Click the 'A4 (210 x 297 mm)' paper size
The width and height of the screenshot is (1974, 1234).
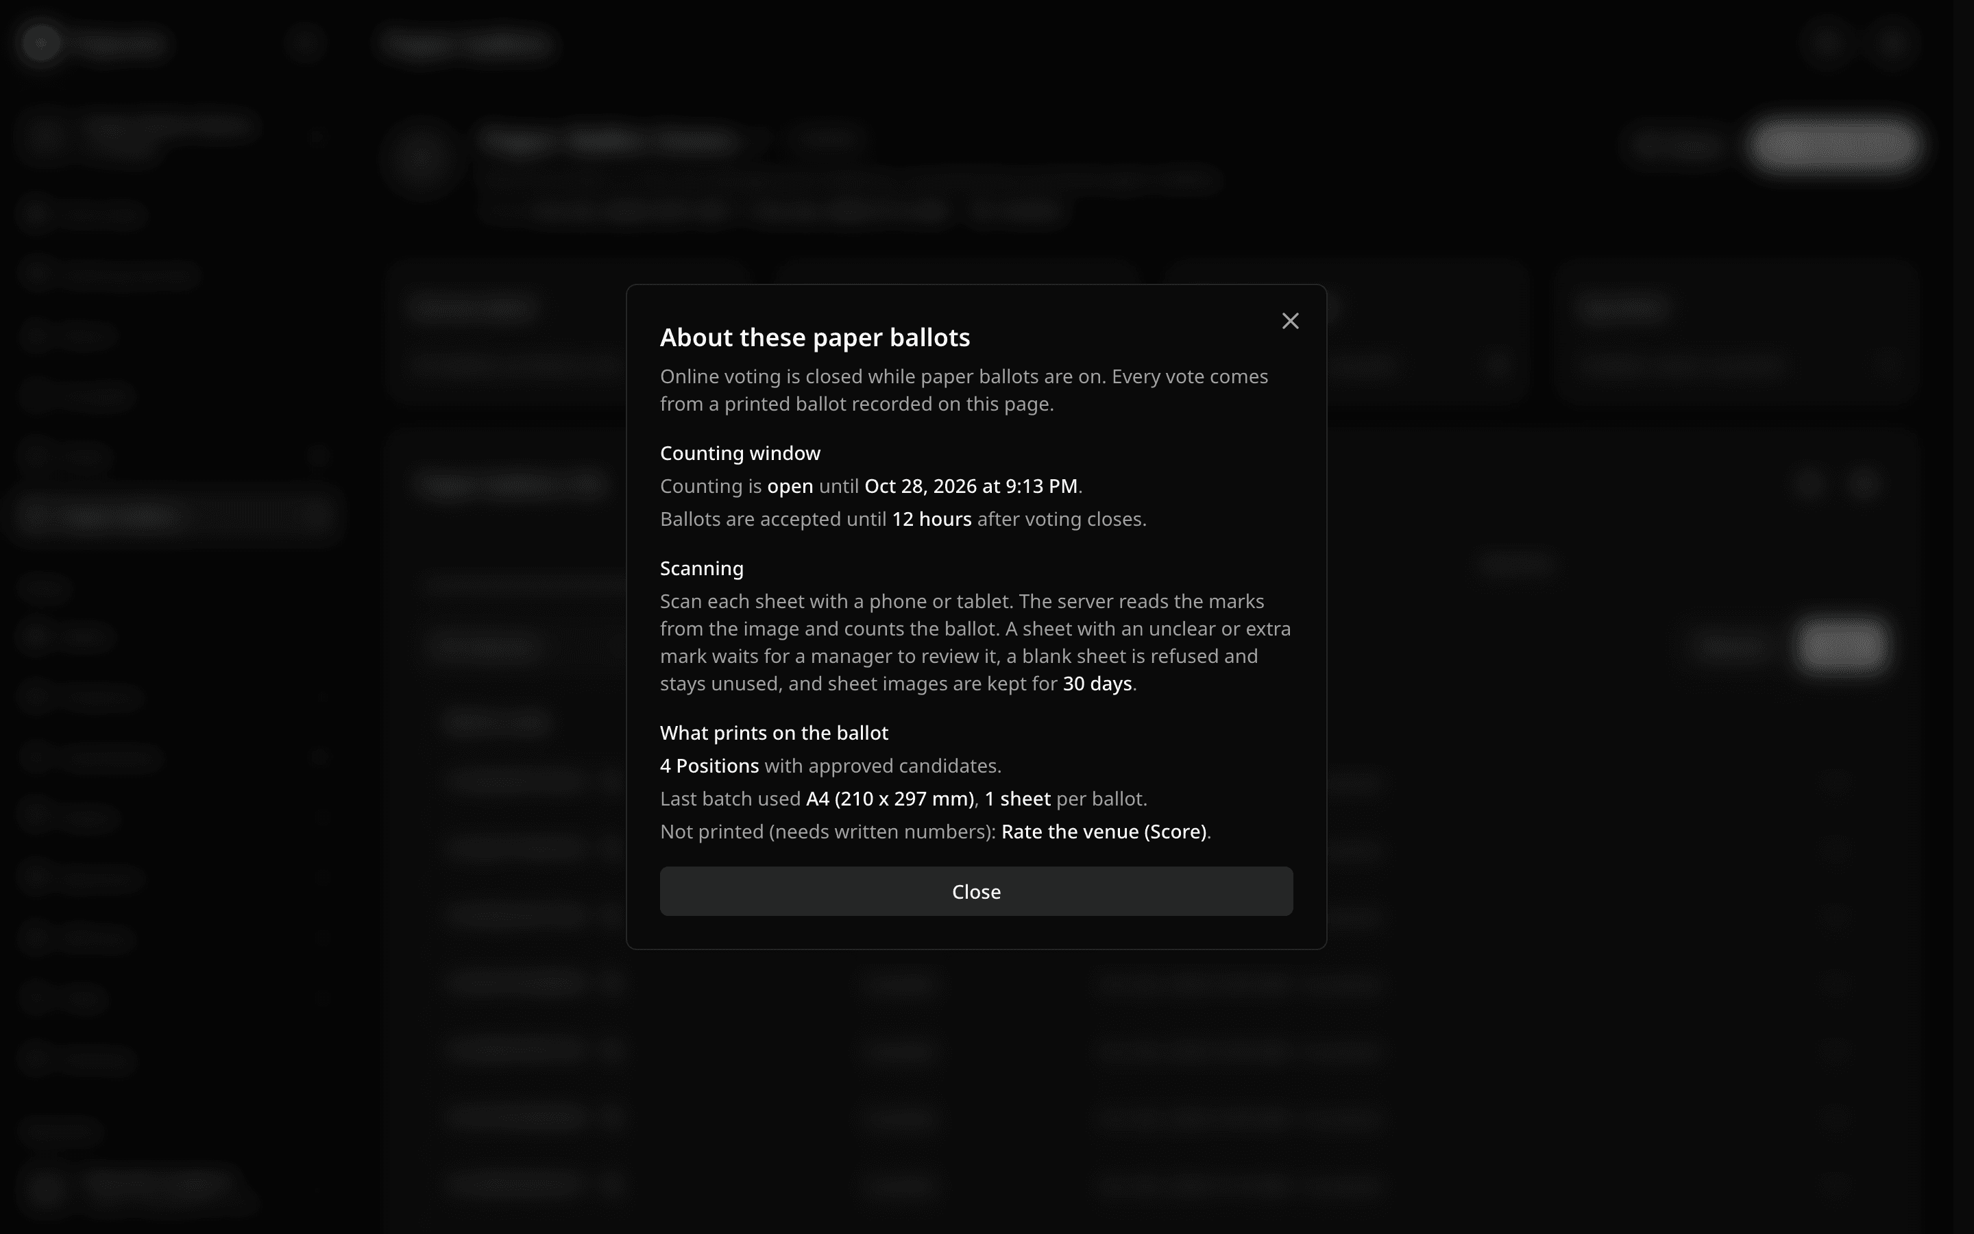click(x=890, y=799)
